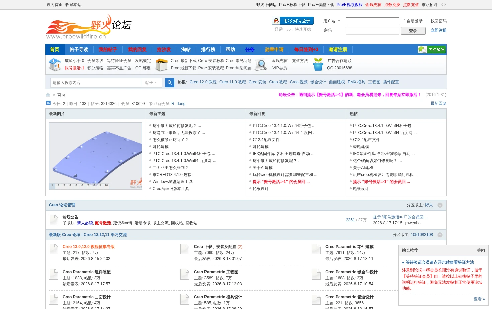The width and height of the screenshot is (492, 309).
Task: Open the 淘帖 navigation tab
Action: click(186, 49)
